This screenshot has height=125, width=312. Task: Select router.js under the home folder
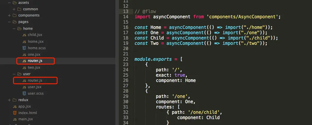(35, 61)
